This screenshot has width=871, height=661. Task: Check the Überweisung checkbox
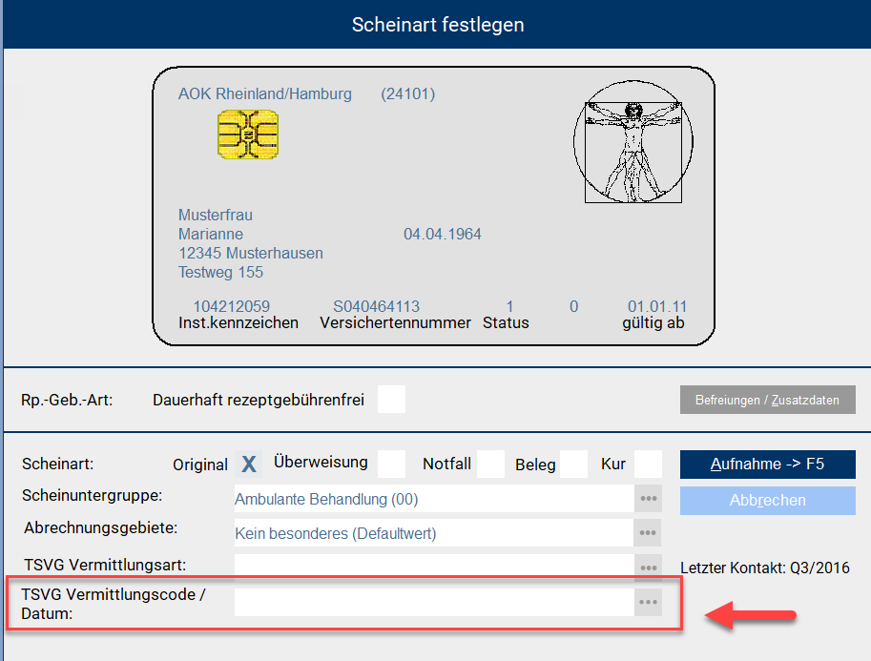pyautogui.click(x=391, y=465)
